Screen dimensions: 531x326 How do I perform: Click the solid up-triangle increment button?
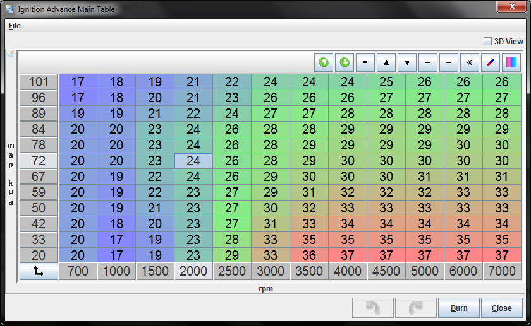[x=386, y=62]
